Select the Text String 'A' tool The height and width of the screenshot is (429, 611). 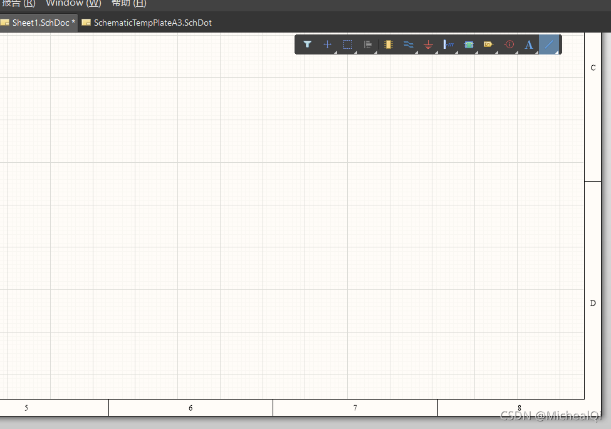coord(528,44)
